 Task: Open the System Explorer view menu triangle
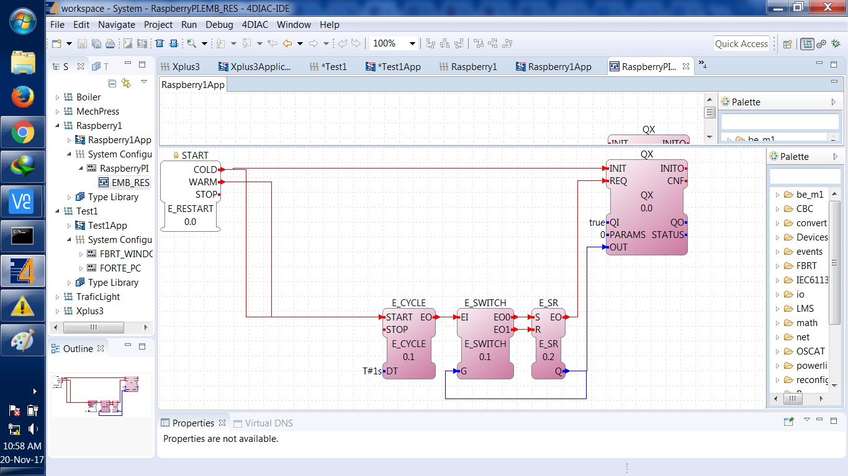(144, 82)
